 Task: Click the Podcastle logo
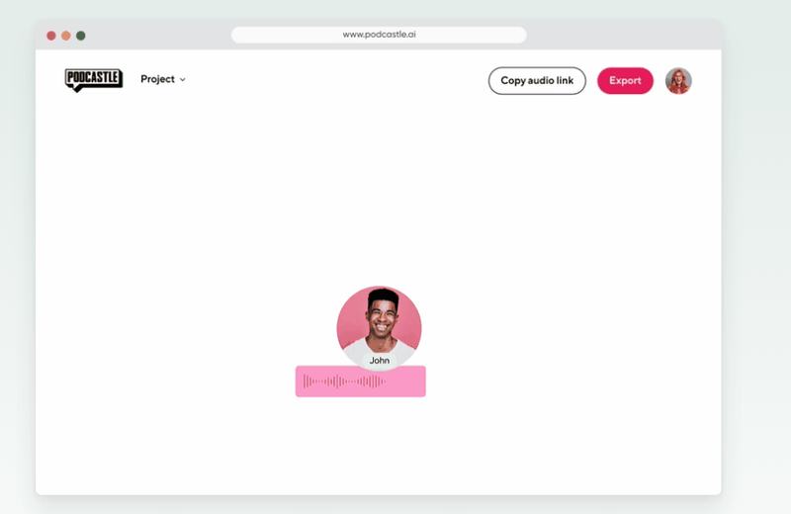click(94, 80)
